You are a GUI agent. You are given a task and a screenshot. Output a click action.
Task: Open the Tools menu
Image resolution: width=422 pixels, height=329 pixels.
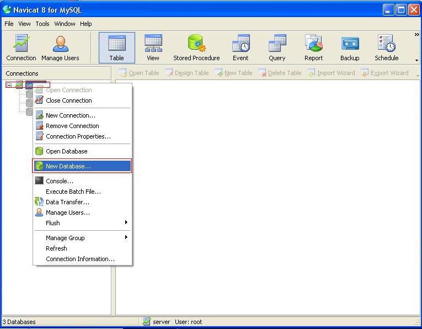pyautogui.click(x=42, y=24)
